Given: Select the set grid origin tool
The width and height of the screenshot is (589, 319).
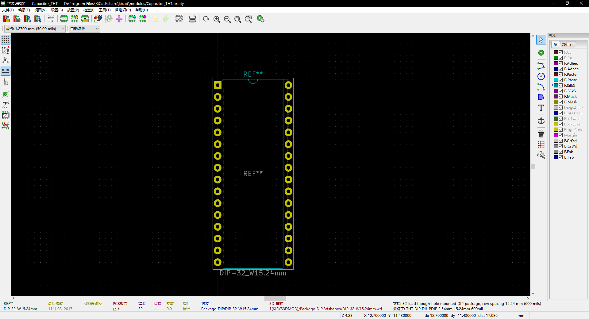Looking at the screenshot, I should (541, 144).
